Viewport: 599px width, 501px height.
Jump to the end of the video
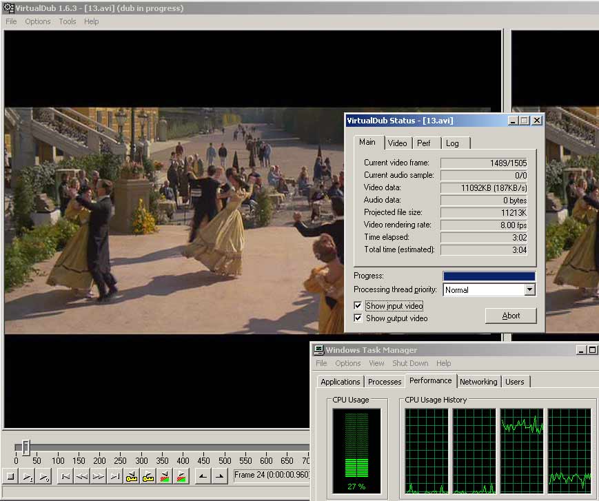pos(114,476)
